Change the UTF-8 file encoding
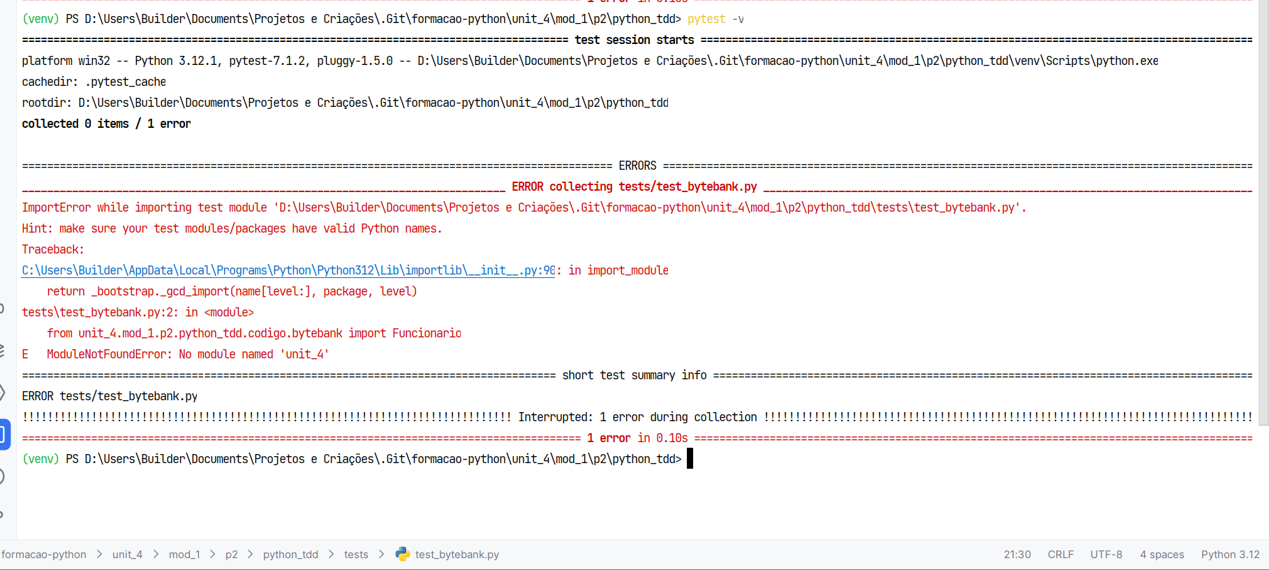The width and height of the screenshot is (1269, 570). [1106, 555]
